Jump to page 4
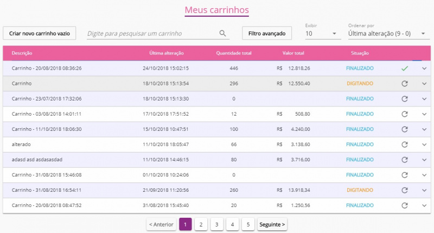The height and width of the screenshot is (233, 434). [x=232, y=224]
